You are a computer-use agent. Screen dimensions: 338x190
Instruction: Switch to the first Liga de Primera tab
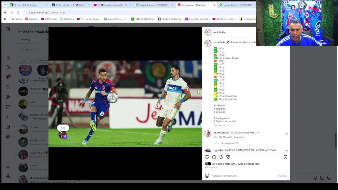(154, 5)
